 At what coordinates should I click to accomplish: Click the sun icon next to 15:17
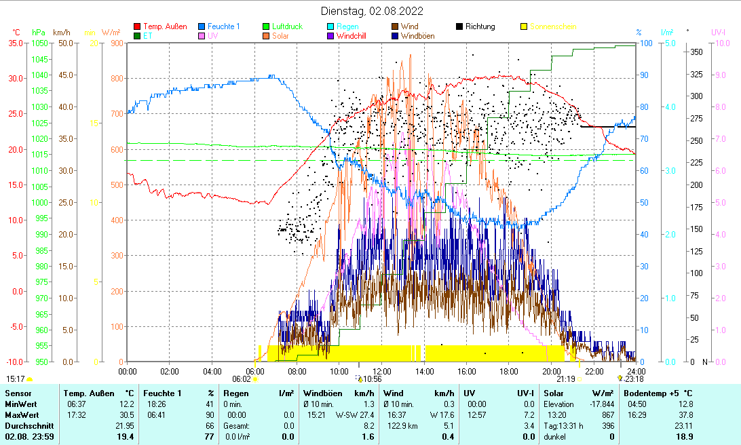click(x=30, y=379)
